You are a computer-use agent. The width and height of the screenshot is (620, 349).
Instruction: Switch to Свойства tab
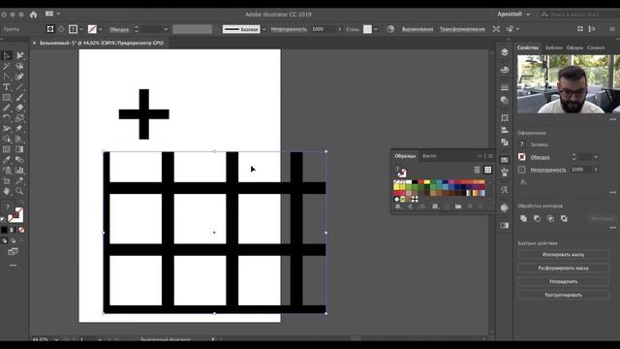[527, 48]
